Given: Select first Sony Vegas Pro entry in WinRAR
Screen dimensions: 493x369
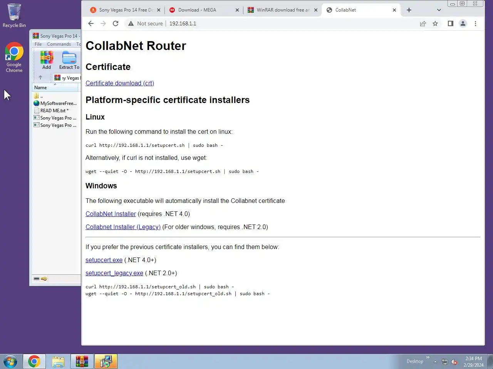Looking at the screenshot, I should (55, 118).
